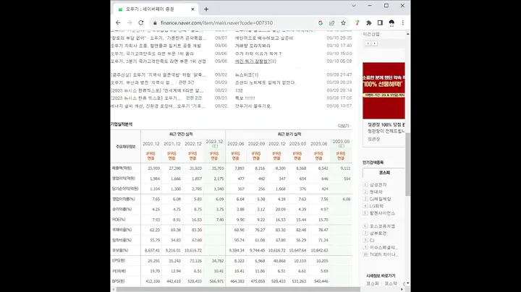The height and width of the screenshot is (292, 521).
Task: Click the address bar URL field
Action: click(232, 23)
